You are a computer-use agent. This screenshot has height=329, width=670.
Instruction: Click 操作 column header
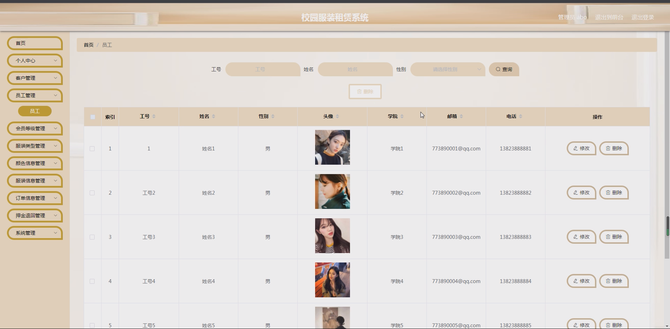pyautogui.click(x=597, y=117)
